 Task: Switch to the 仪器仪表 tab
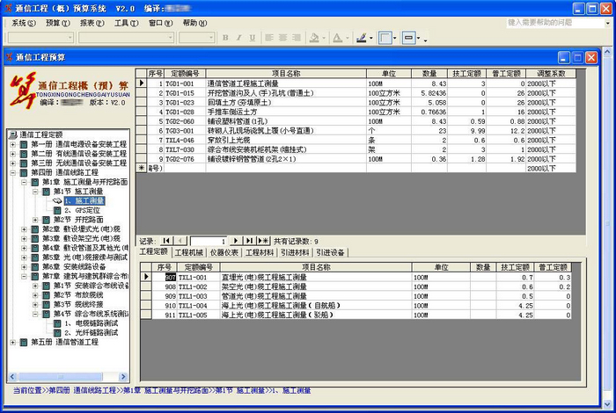pyautogui.click(x=224, y=252)
